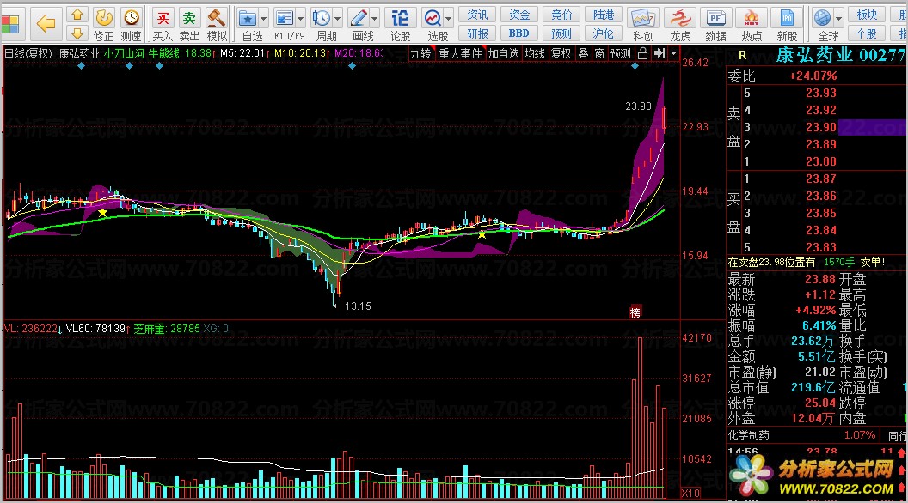908x503 pixels.
Task: Toggle the 窗 window option
Action: tap(599, 53)
